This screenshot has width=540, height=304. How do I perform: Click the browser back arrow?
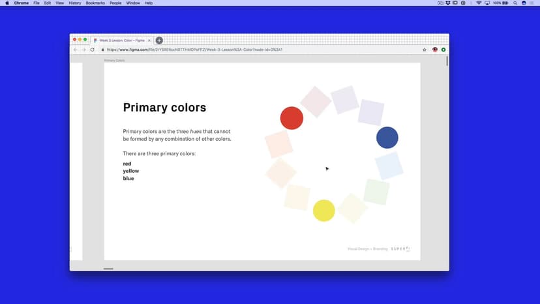[x=75, y=50]
